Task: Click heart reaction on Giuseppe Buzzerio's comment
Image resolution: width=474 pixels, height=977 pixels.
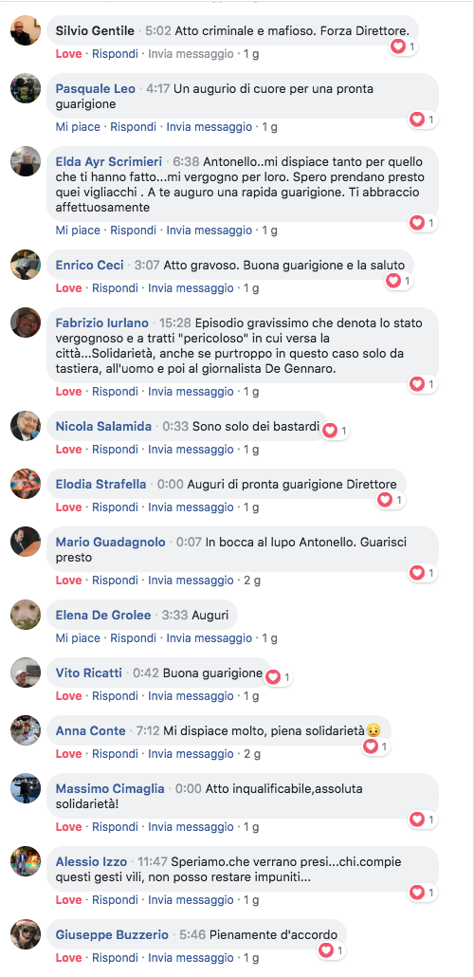Action: (331, 950)
